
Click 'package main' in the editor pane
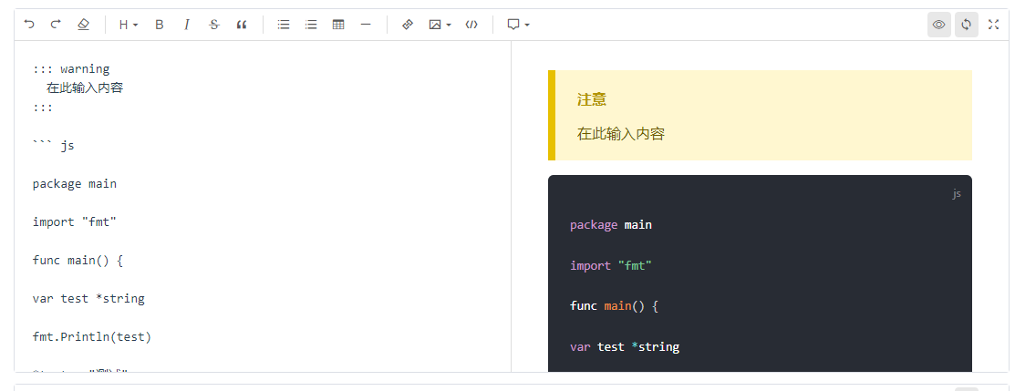tap(75, 184)
